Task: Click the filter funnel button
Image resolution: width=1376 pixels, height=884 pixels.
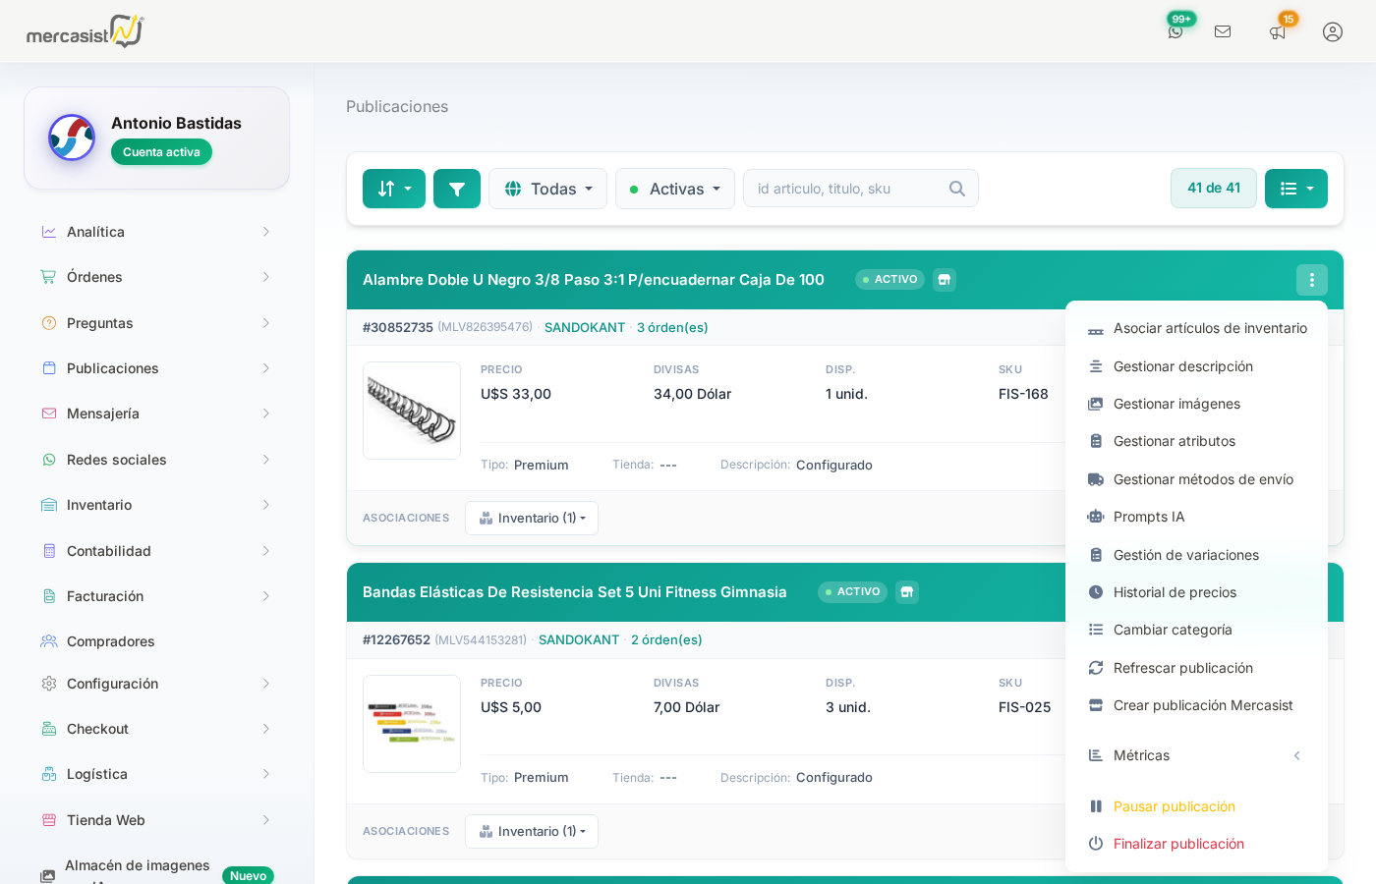Action: [x=457, y=189]
